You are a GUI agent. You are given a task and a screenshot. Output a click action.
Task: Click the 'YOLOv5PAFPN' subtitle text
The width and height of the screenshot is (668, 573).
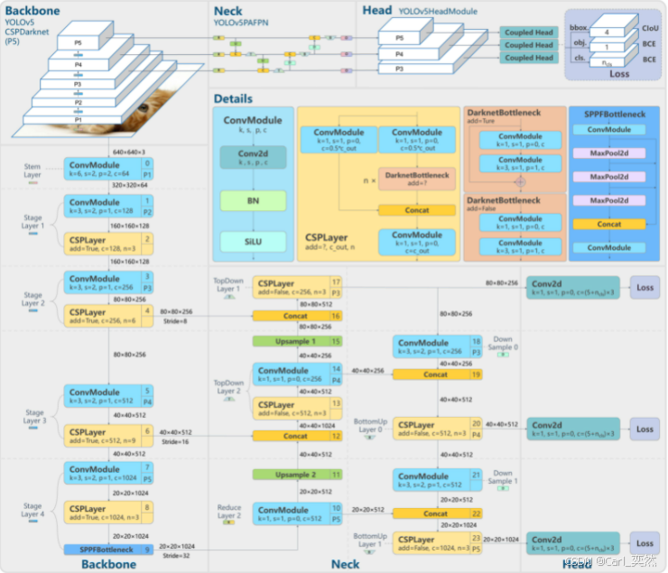(x=241, y=23)
